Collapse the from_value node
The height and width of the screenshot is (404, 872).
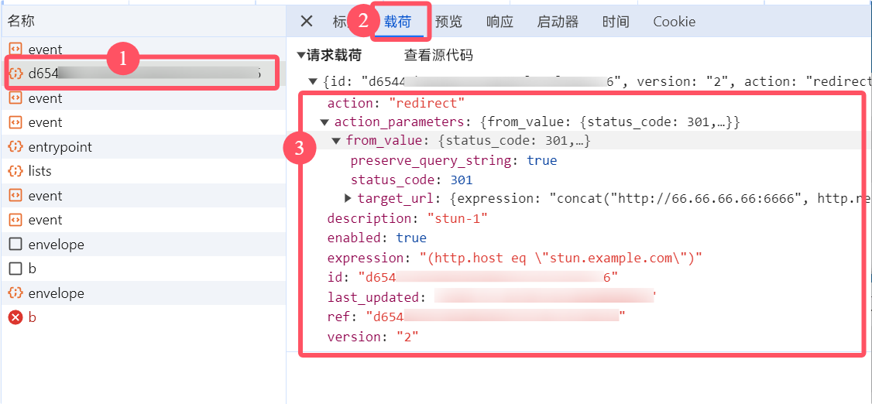[337, 141]
